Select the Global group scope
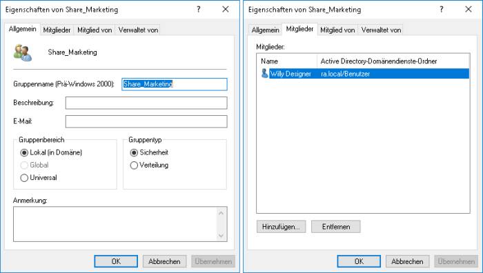The height and width of the screenshot is (273, 483). [x=34, y=165]
